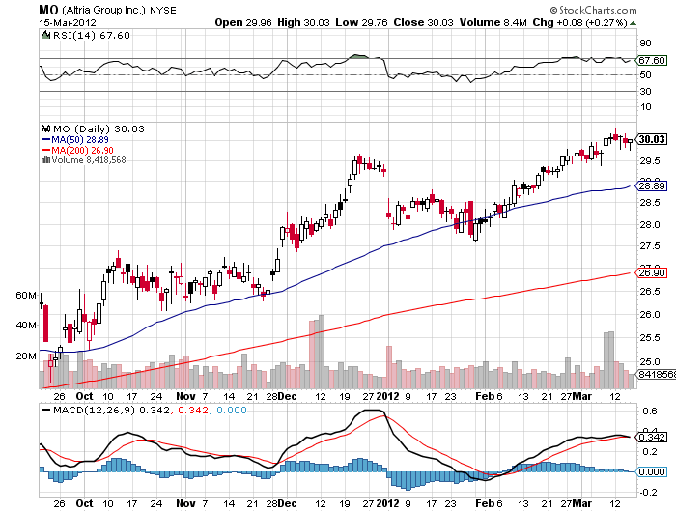
Task: Click the Mar label under the price panel
Action: tap(582, 396)
